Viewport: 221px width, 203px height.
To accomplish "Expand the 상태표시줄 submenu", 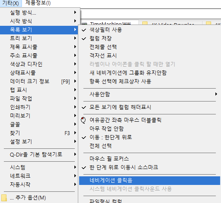I will [x=39, y=73].
